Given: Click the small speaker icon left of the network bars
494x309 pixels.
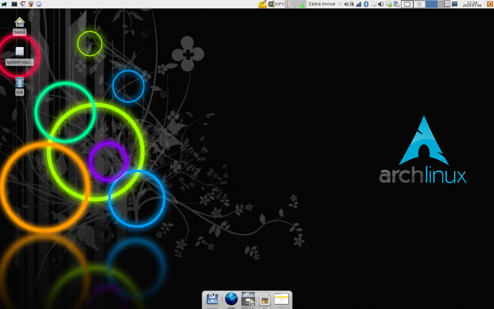Looking at the screenshot, I should 346,4.
